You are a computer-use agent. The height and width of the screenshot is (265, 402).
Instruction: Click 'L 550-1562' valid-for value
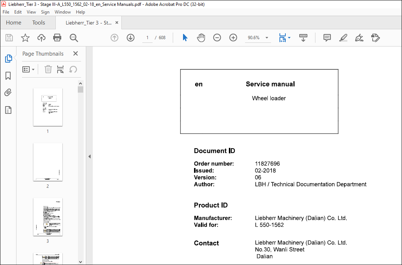pos(269,225)
